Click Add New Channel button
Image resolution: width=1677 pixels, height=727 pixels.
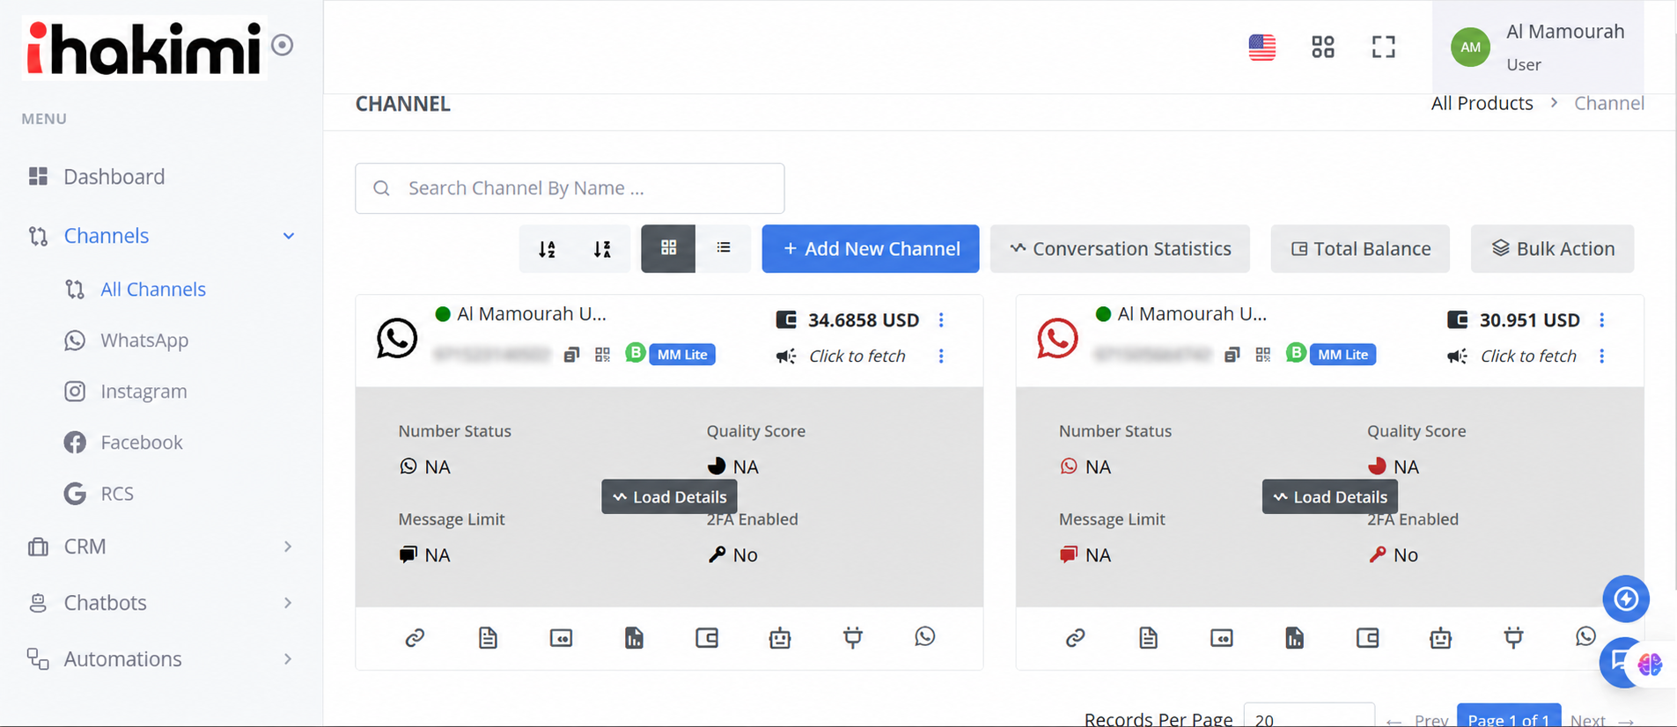click(870, 248)
